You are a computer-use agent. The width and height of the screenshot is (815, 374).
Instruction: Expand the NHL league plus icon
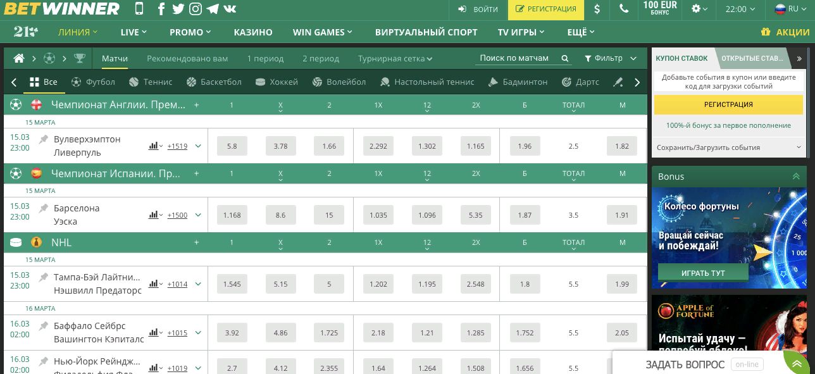pos(196,242)
